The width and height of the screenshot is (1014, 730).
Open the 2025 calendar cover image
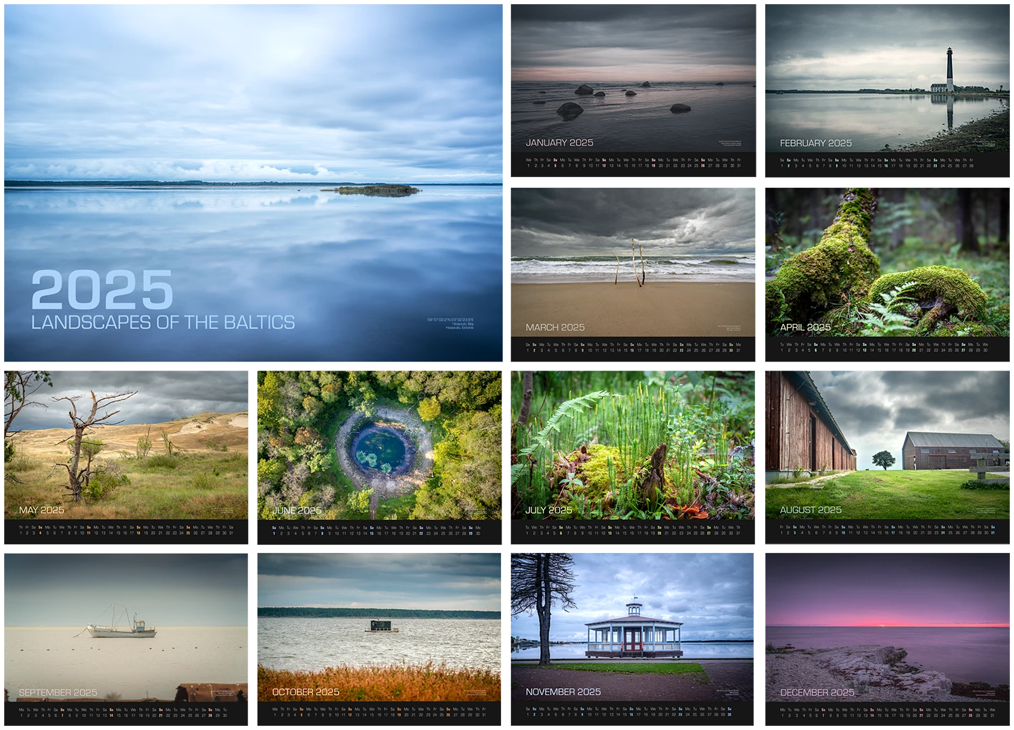pos(256,135)
